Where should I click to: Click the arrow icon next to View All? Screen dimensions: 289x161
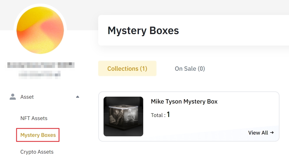pyautogui.click(x=272, y=133)
